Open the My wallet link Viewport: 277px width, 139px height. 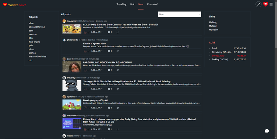214,30
